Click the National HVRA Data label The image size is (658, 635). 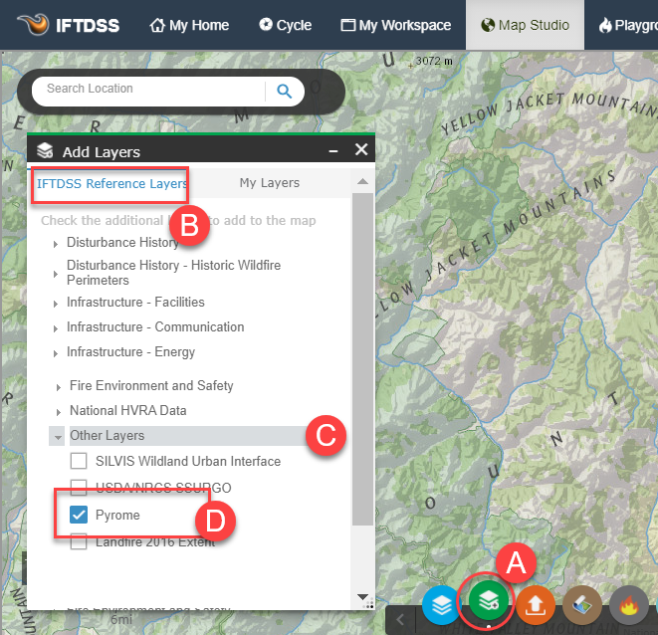128,410
